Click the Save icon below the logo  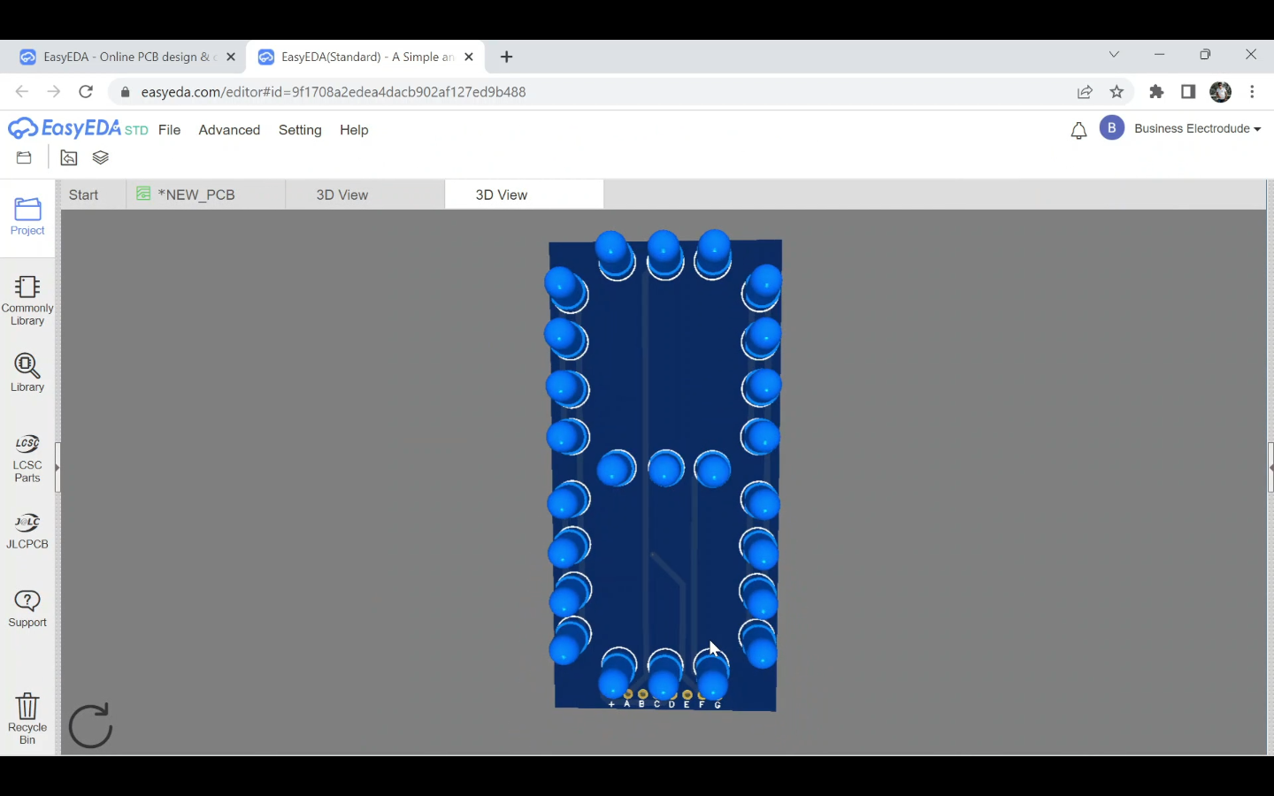coord(23,157)
